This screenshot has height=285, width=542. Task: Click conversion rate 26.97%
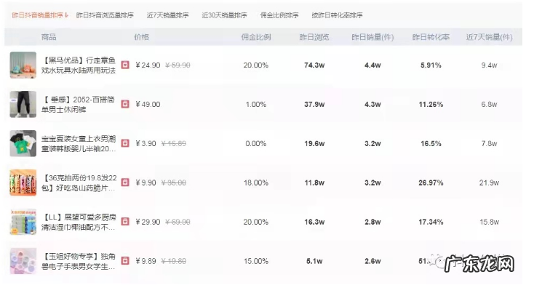coord(431,182)
